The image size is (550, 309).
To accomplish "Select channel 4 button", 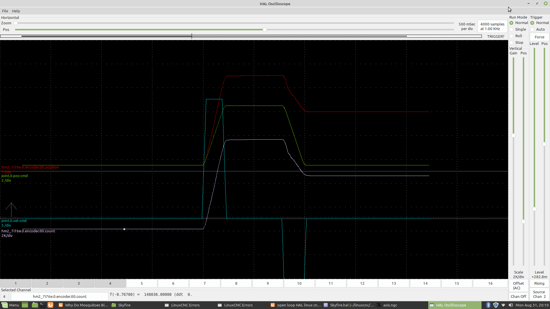I will click(110, 283).
